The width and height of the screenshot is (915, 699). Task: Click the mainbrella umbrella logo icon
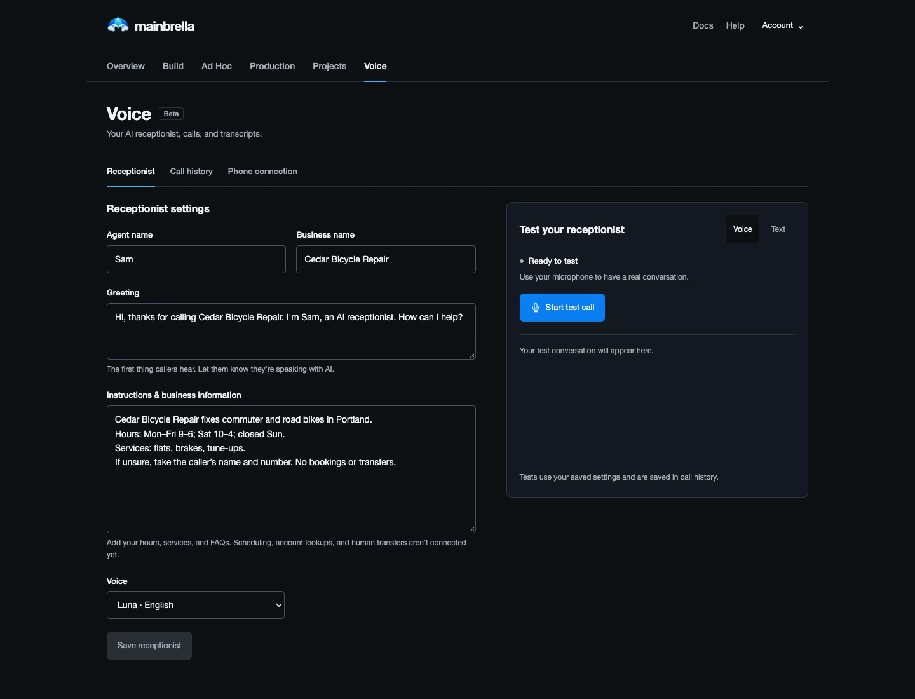coord(118,25)
